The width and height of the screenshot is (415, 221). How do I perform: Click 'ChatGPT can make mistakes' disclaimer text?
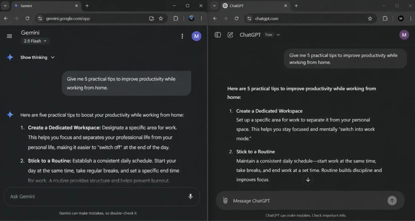[x=306, y=215]
